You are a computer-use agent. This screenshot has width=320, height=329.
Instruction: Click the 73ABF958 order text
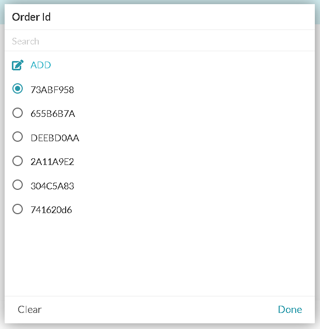click(52, 90)
